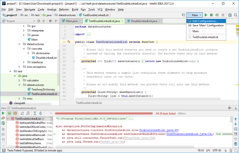Collapse the test folder
This screenshot has height=153, width=239.
click(x=10, y=71)
